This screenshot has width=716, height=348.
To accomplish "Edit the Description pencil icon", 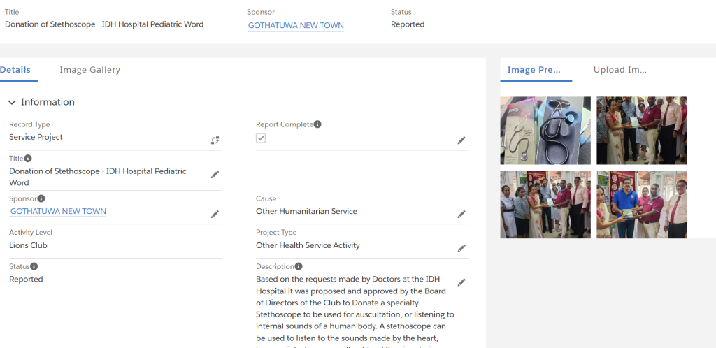I will tap(461, 282).
